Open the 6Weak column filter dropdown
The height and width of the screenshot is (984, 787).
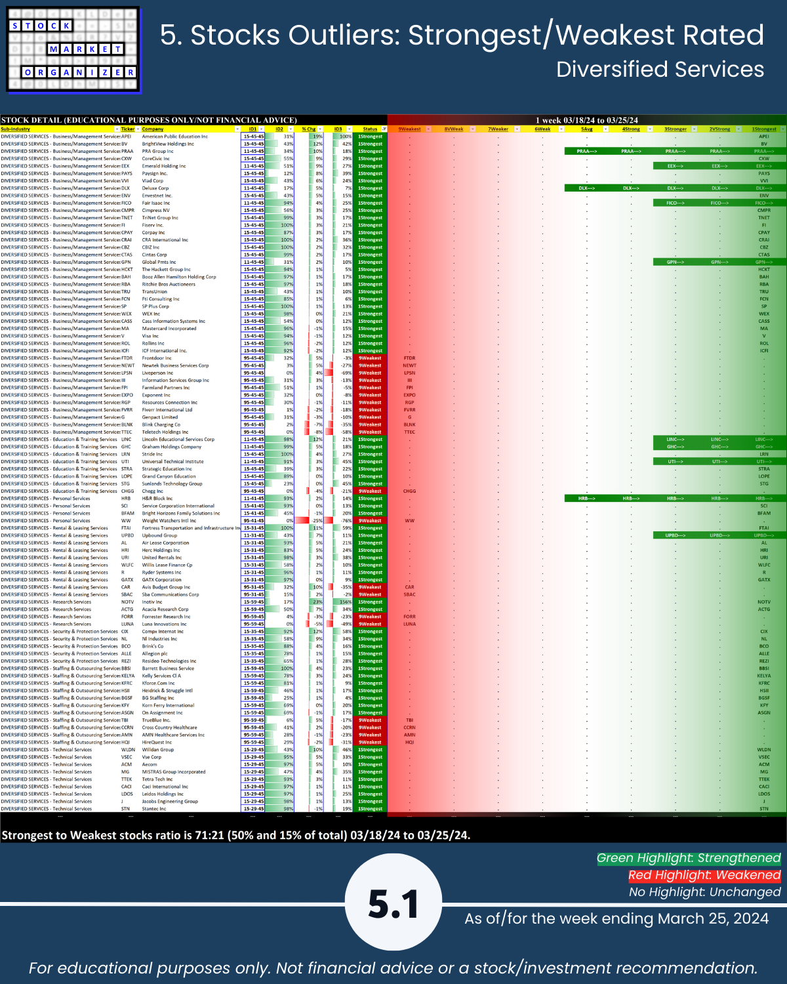[x=562, y=129]
